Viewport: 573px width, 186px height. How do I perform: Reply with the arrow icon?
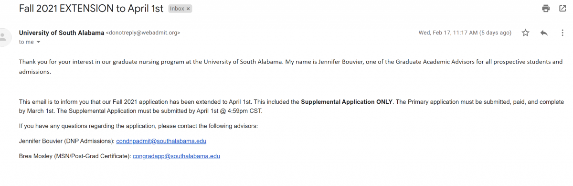[544, 33]
